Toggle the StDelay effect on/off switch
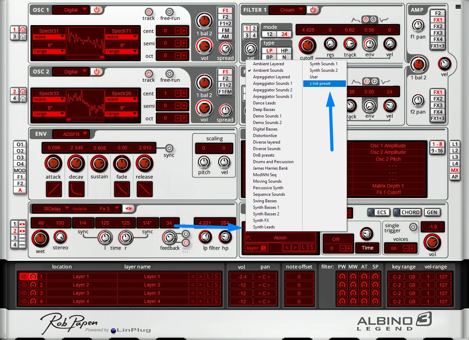 click(129, 208)
